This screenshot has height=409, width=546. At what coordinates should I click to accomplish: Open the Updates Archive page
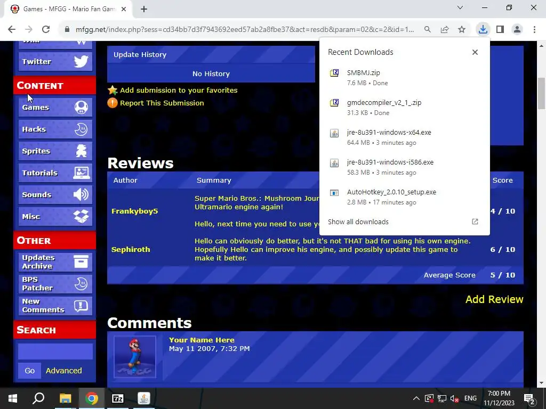point(55,261)
